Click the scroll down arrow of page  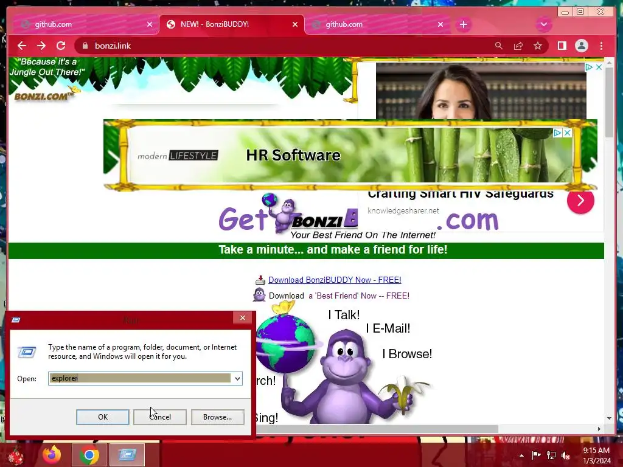pyautogui.click(x=610, y=418)
